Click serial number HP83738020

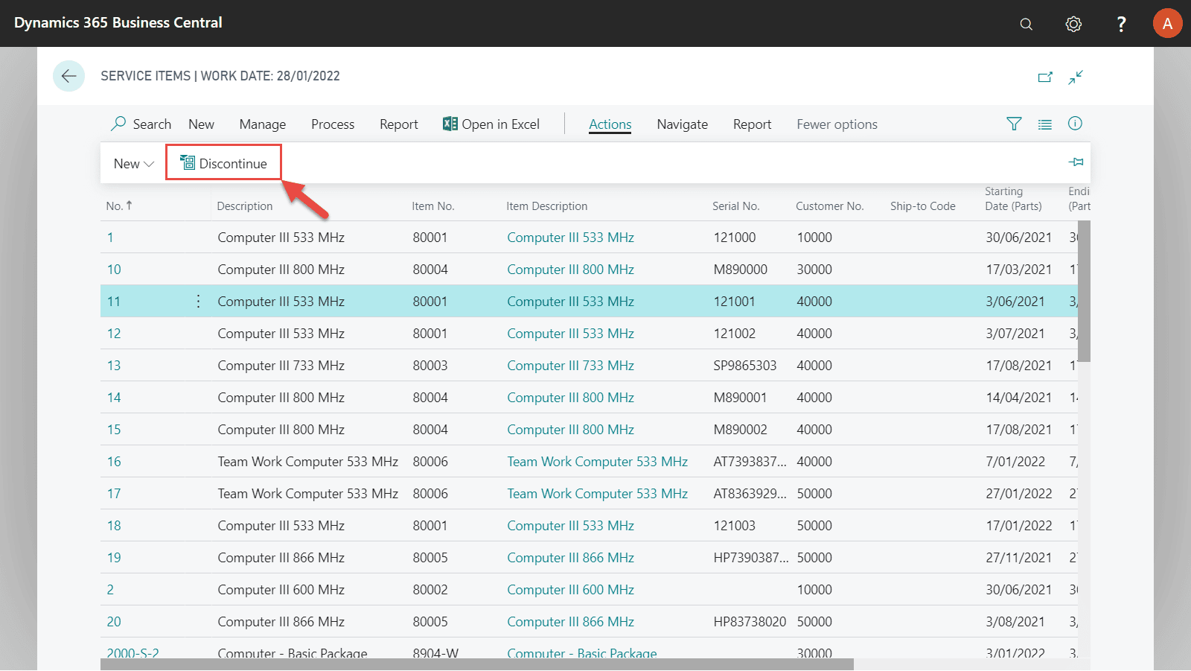click(750, 622)
